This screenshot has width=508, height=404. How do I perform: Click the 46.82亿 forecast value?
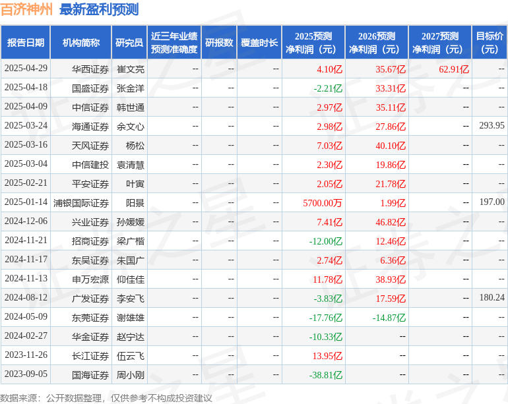(x=391, y=222)
